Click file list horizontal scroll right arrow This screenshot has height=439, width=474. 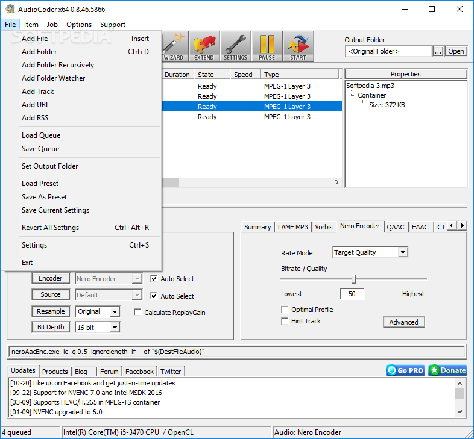(337, 182)
